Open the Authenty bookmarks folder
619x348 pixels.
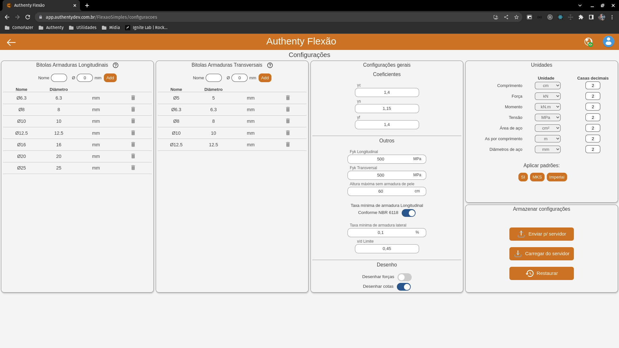51,28
